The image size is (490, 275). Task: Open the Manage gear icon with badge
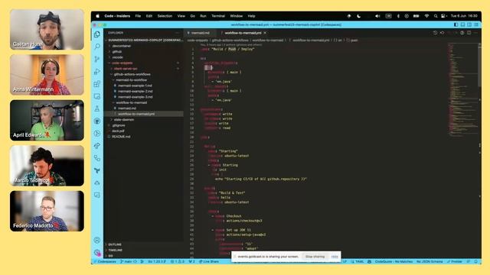[x=97, y=252]
